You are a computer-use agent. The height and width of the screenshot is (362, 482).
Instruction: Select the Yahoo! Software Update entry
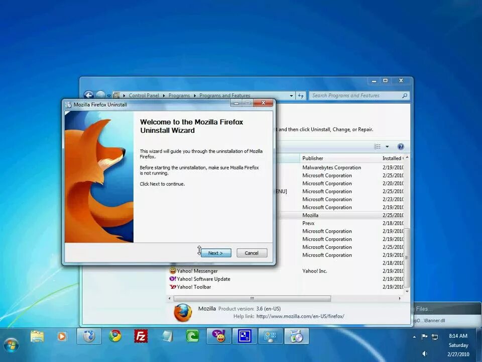click(203, 279)
